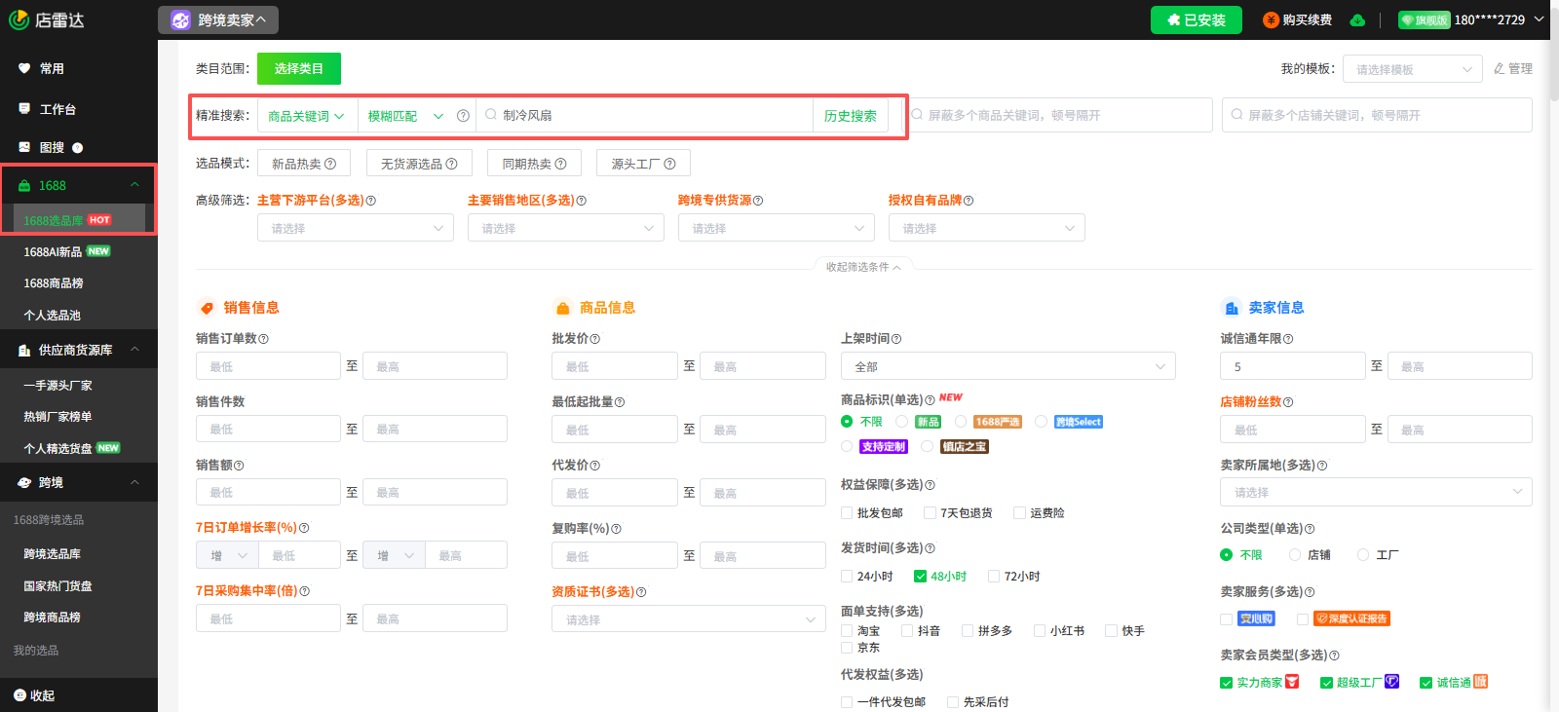Click the 跨境卖家 mode icon

tap(180, 19)
